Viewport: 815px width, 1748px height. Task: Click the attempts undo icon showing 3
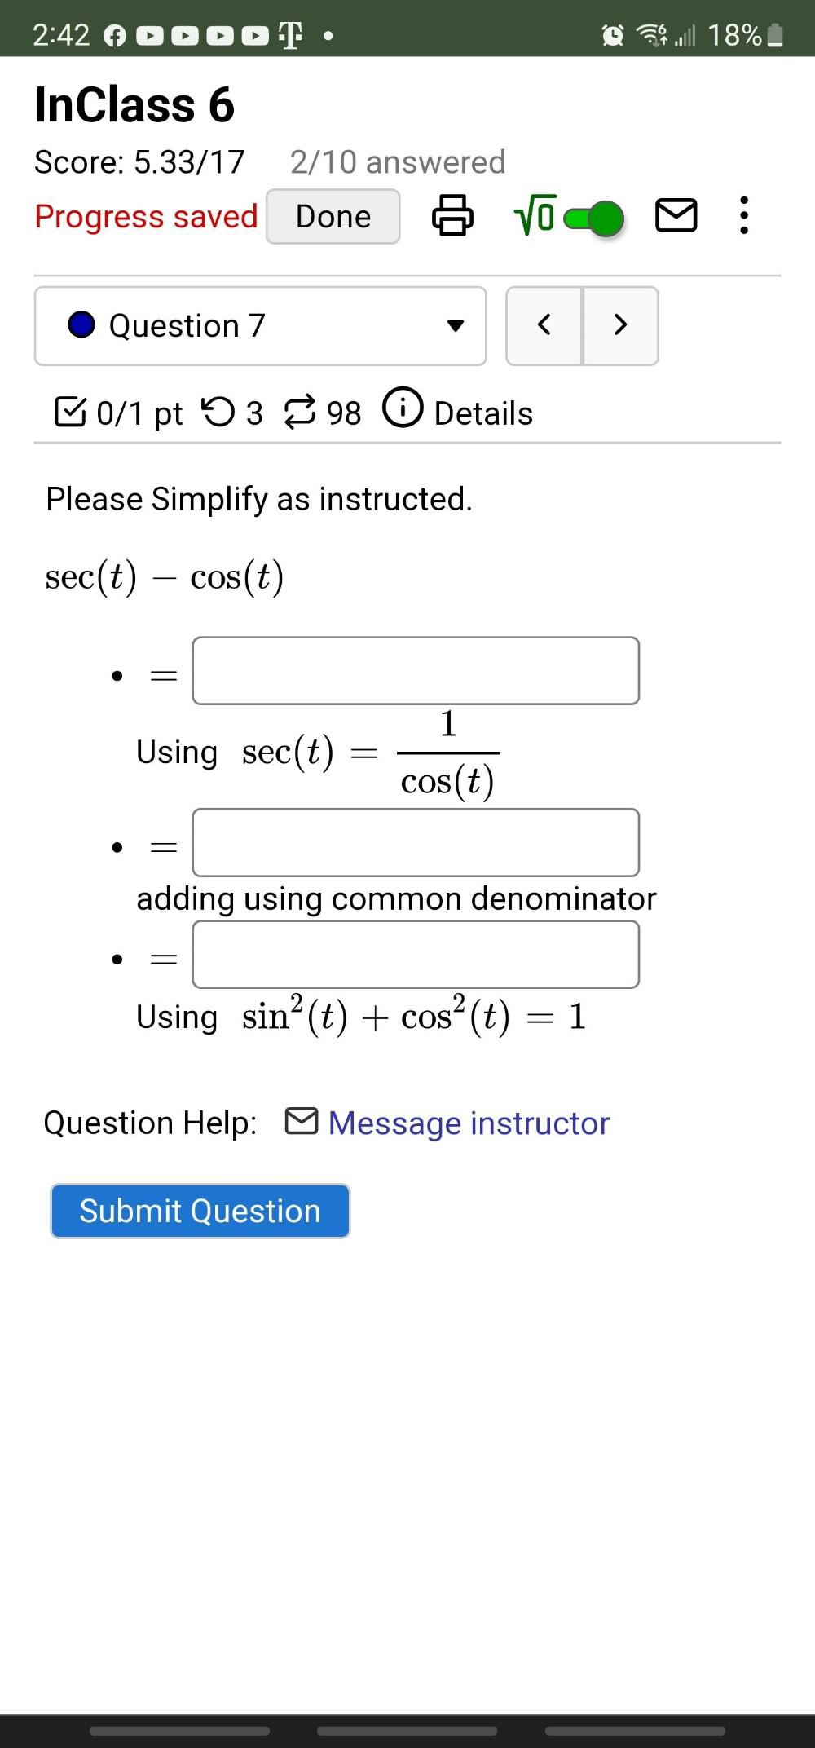[x=218, y=412]
